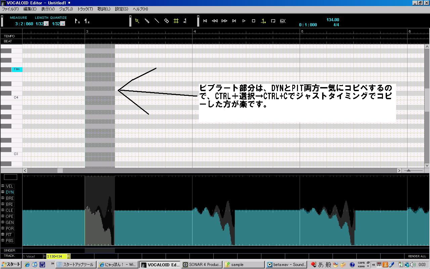Viewport: 430px width, 269px height.
Task: Open the LENGTH 1/32 dropdown
Action: [x=46, y=24]
